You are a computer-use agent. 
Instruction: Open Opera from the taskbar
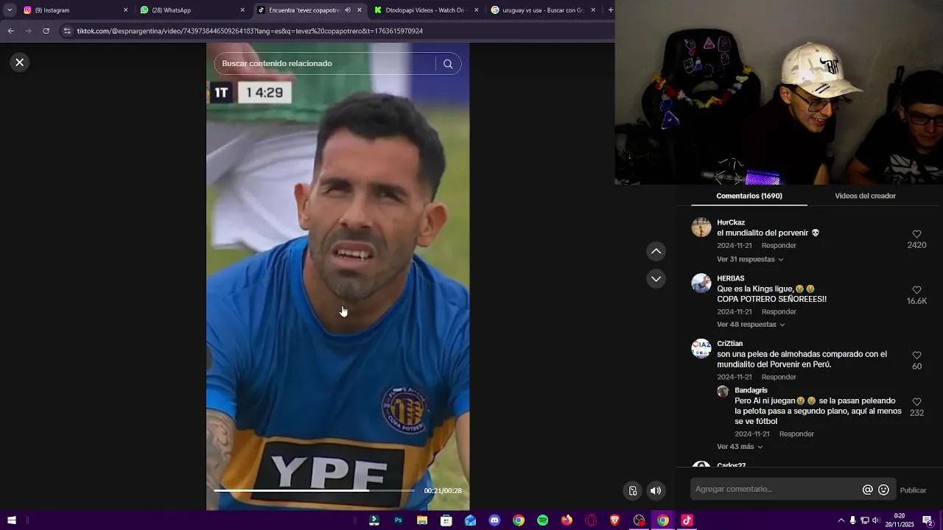(x=591, y=520)
